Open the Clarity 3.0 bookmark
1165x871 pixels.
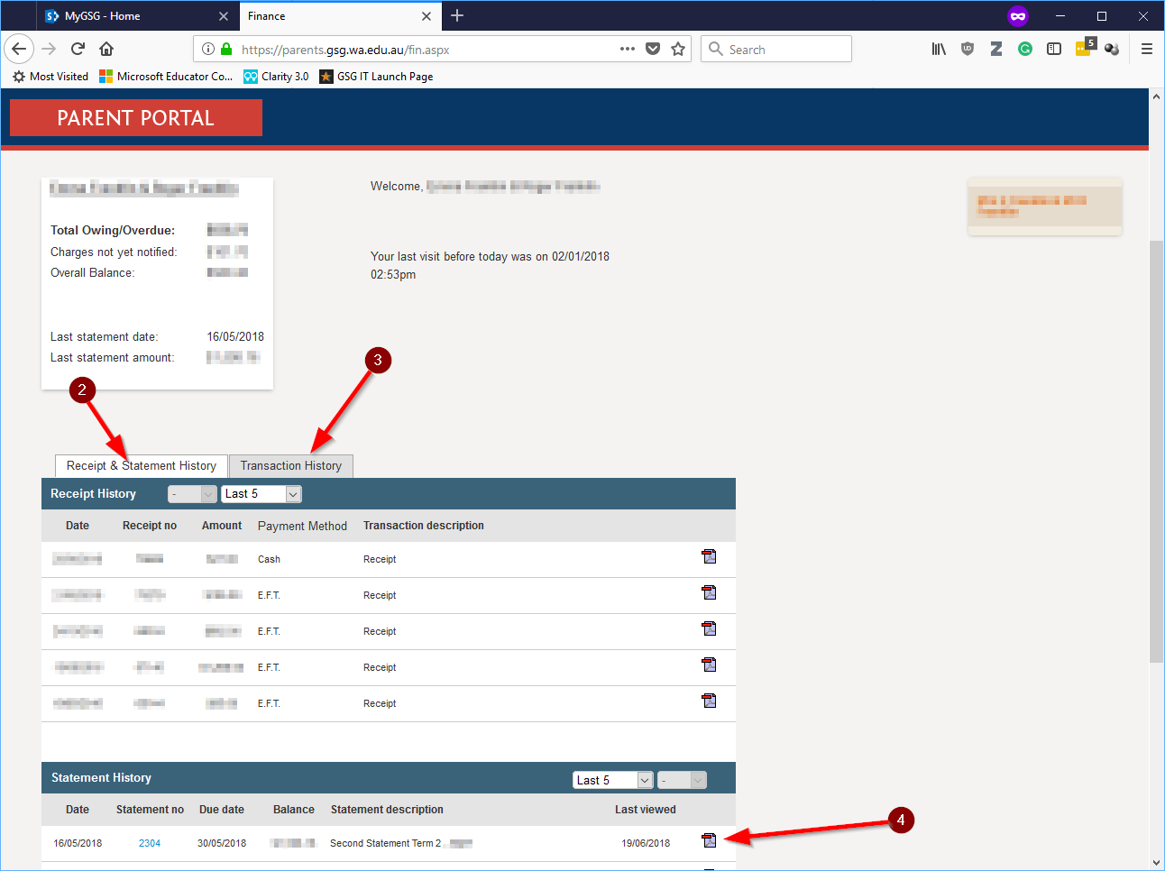tap(275, 77)
